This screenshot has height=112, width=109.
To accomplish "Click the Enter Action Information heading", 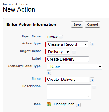I will (31, 25).
